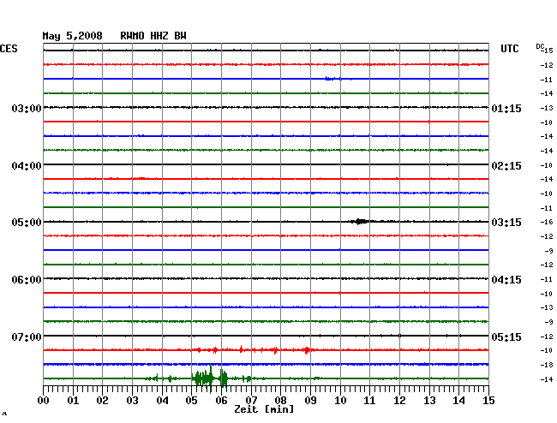Click the "01:15" UTC time label
The width and height of the screenshot is (557, 423).
[x=506, y=108]
